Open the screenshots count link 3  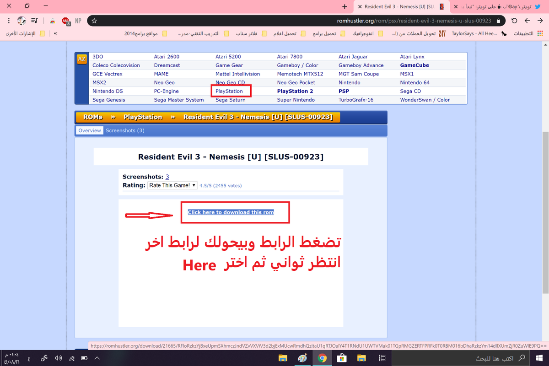(x=167, y=177)
